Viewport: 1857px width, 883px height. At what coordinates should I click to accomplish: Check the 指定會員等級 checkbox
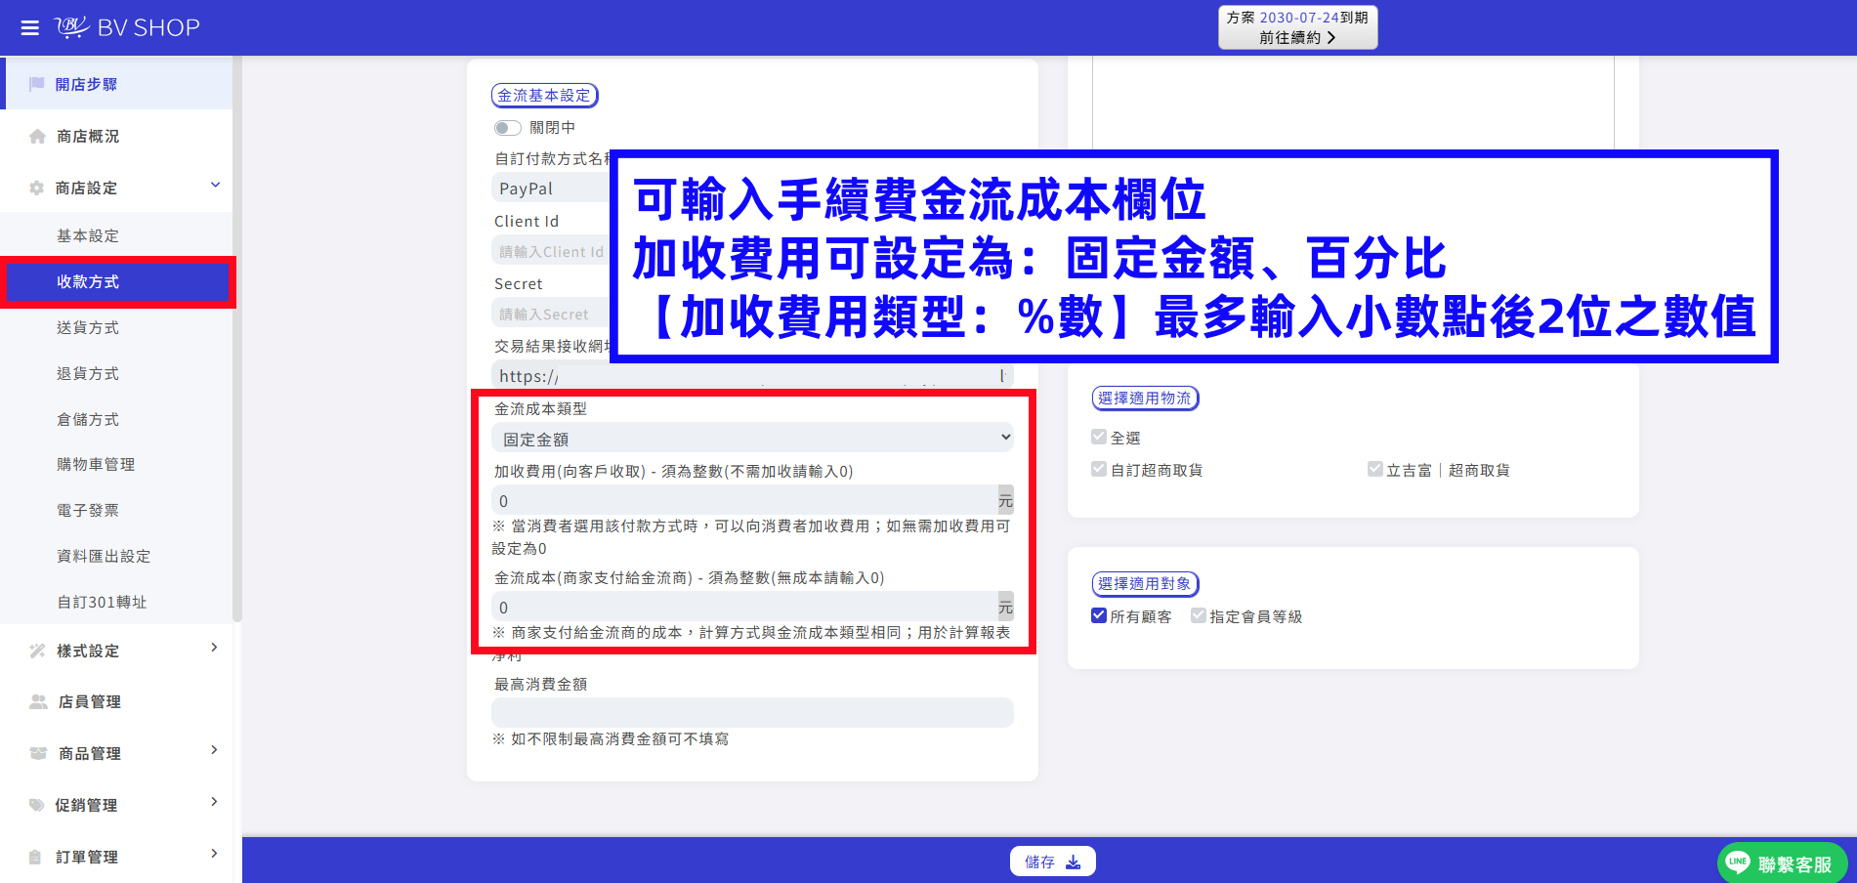tap(1199, 615)
